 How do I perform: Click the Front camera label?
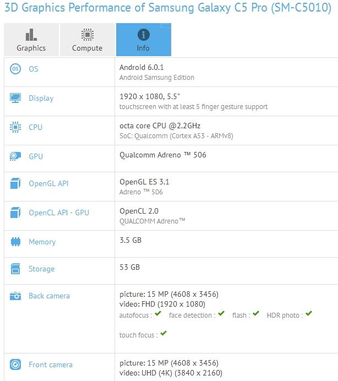(x=51, y=364)
